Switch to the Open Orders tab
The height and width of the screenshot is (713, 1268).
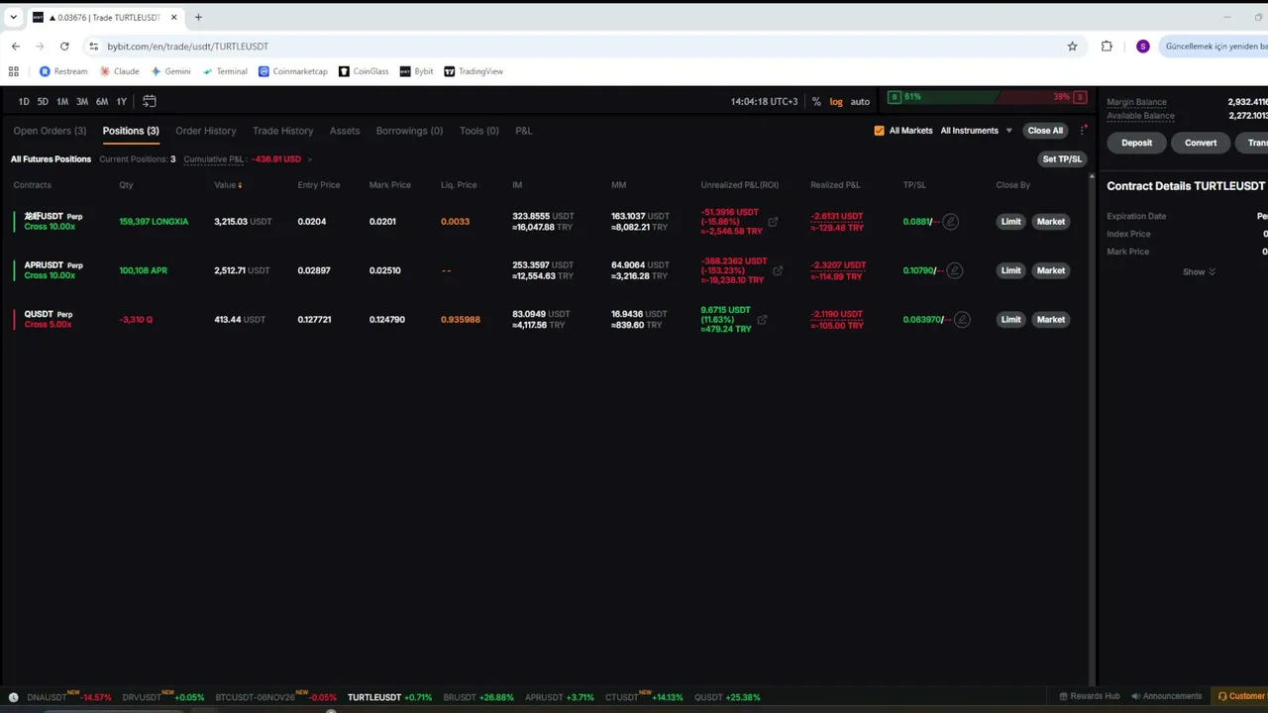coord(50,131)
